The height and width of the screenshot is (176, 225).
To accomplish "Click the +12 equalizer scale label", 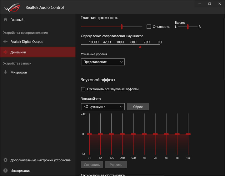I will 83,114.
